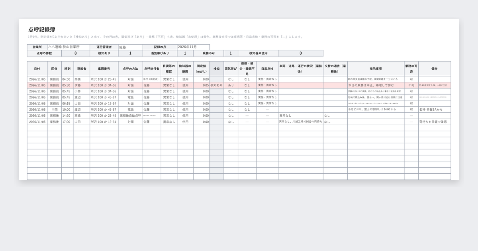
Task: Select the 業務後自動点呼 method cell
Action: (x=130, y=116)
